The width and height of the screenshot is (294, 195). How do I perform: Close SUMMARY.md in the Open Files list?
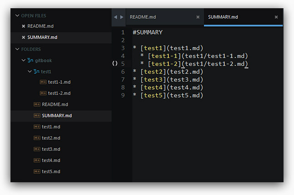tap(24, 37)
